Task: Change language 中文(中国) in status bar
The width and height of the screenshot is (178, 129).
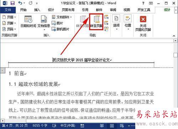Action: coord(68,125)
